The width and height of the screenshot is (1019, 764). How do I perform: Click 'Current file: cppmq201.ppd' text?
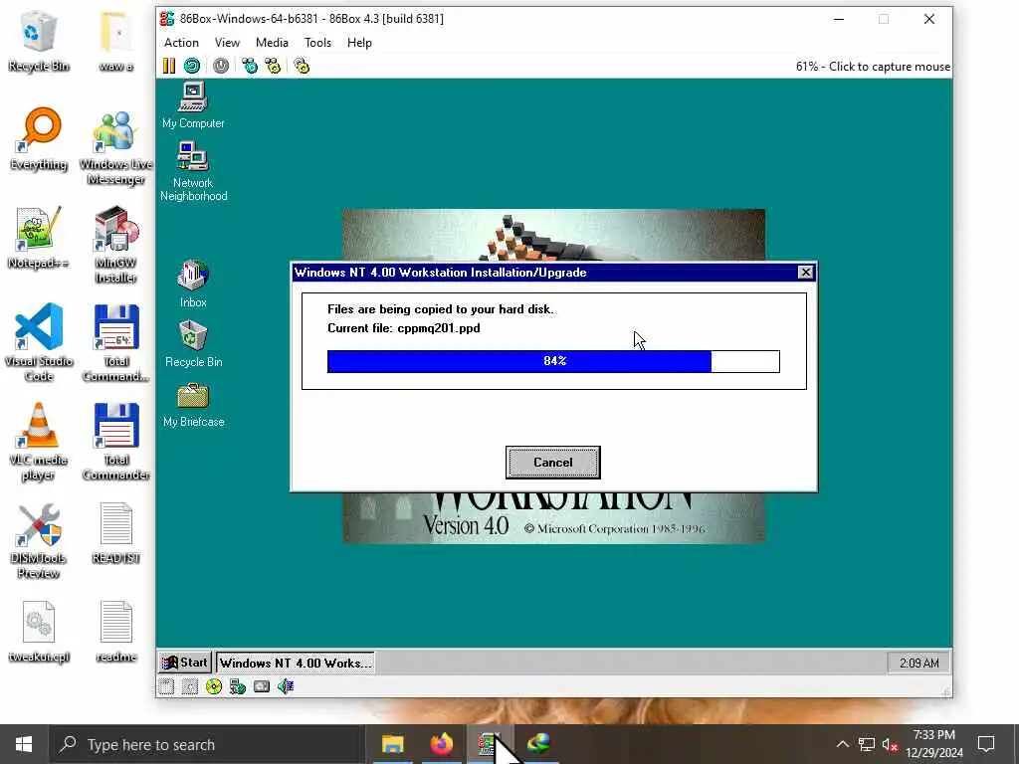point(404,328)
